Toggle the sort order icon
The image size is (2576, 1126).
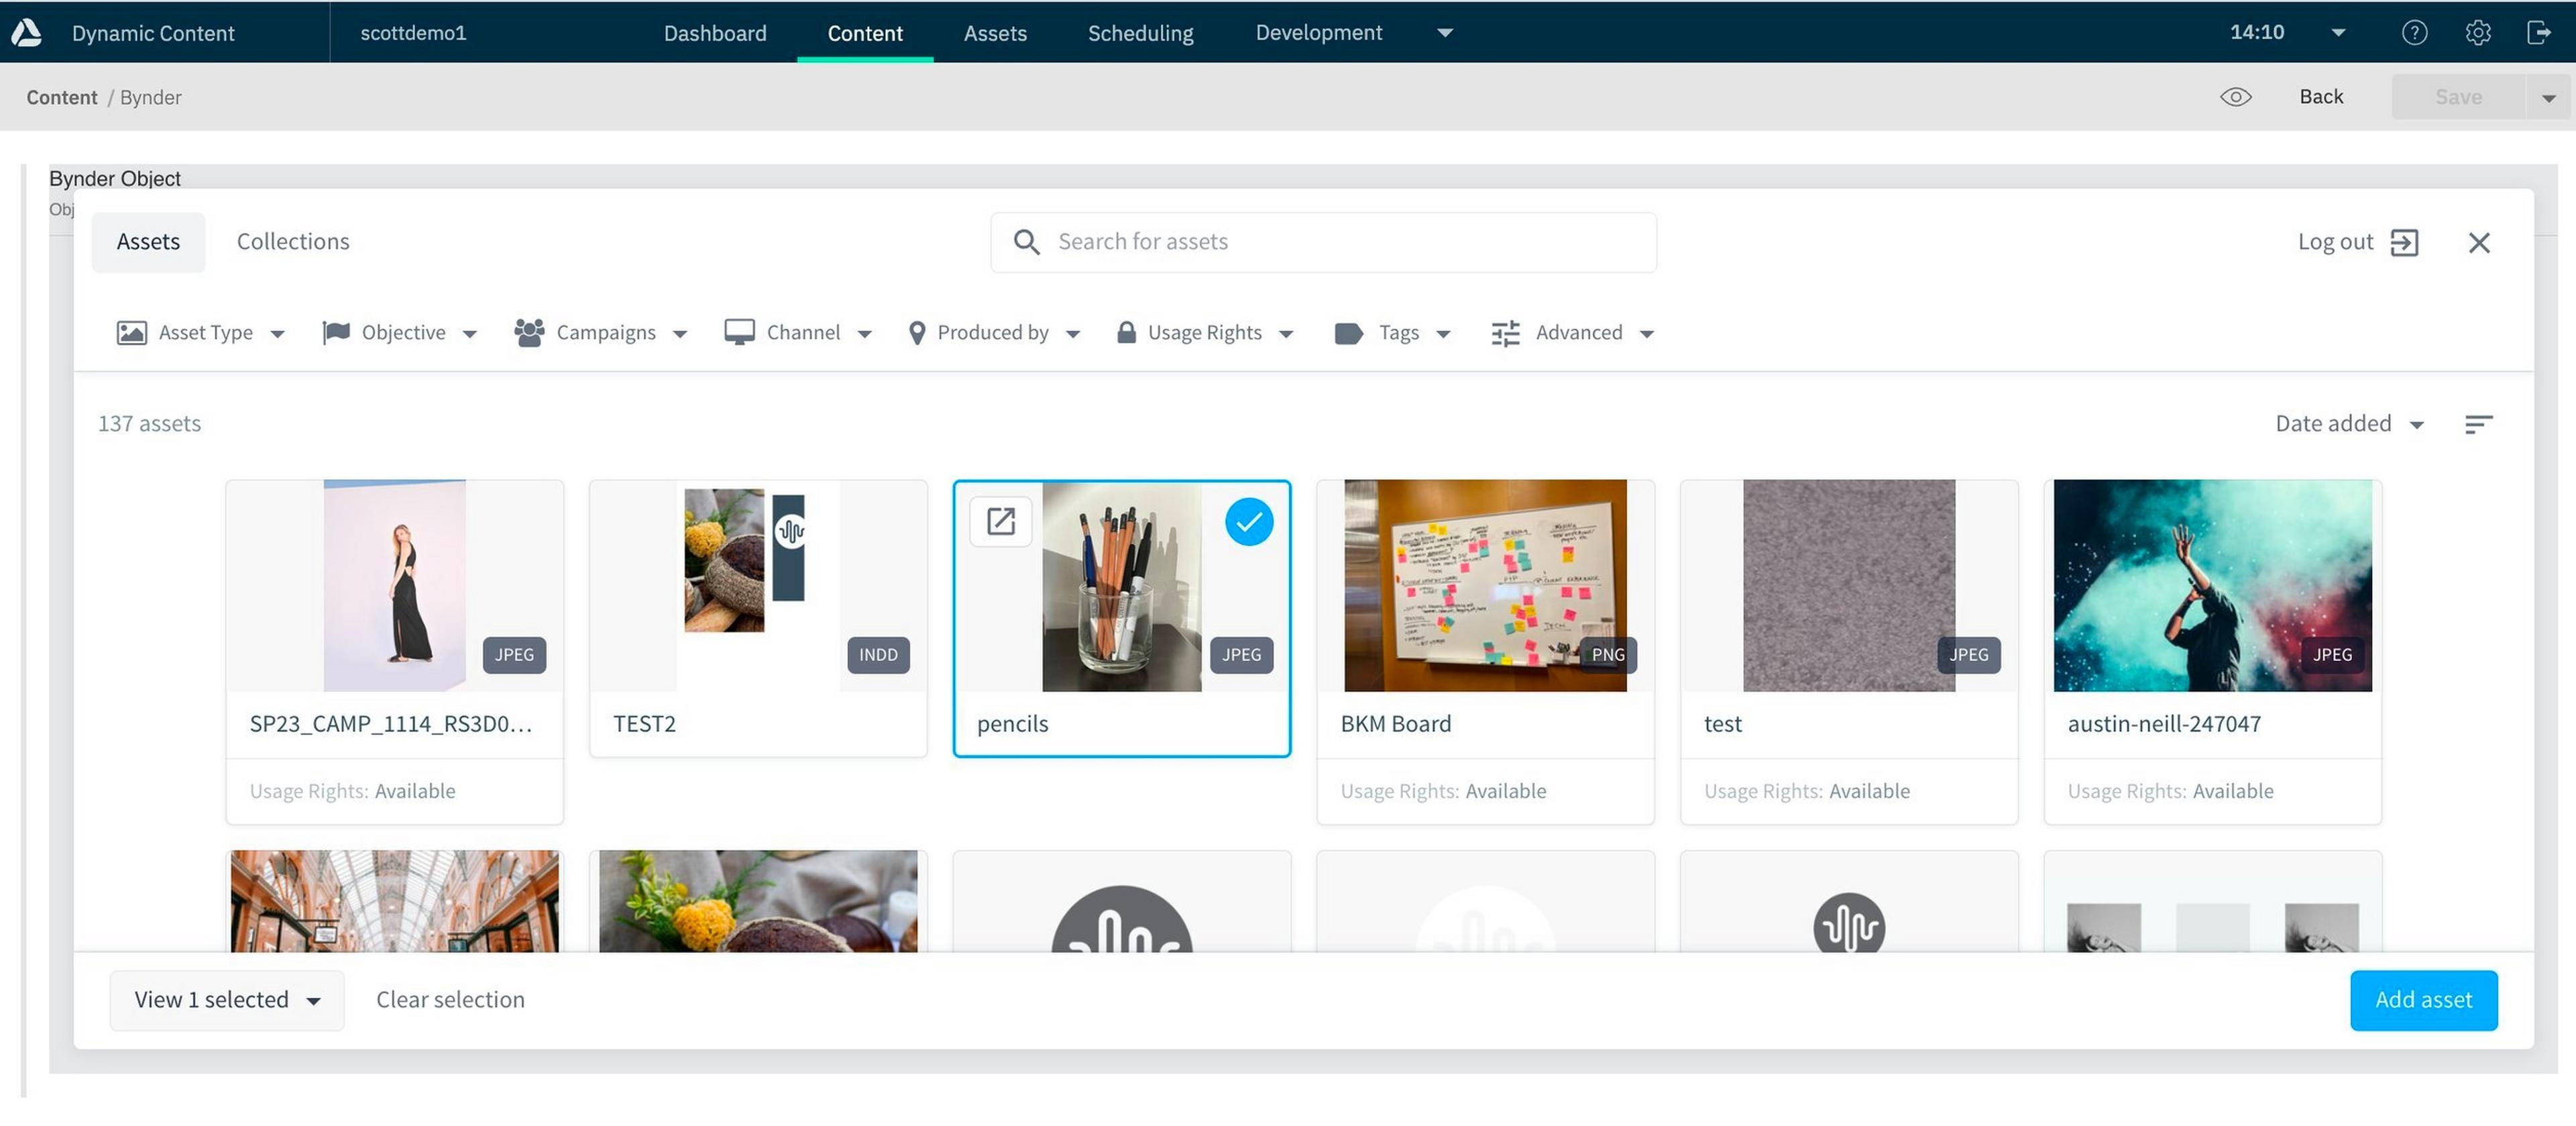2478,424
